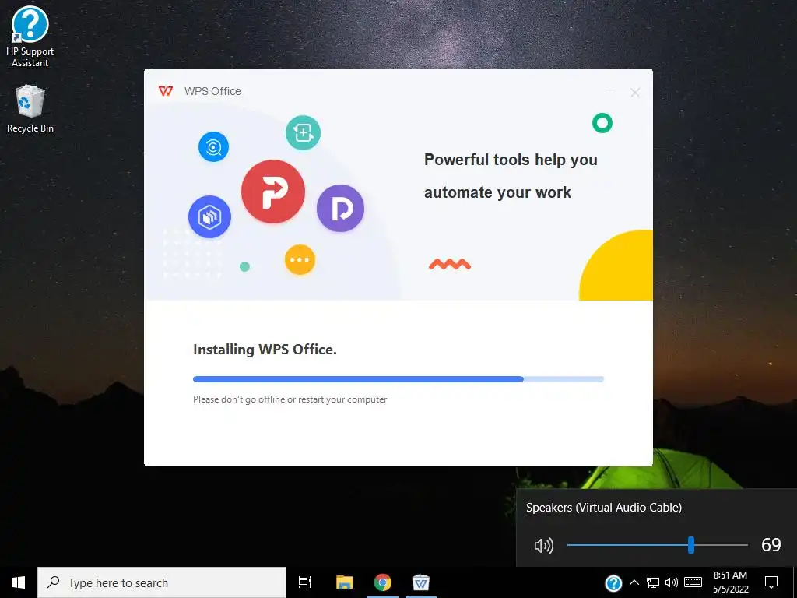Open Google Chrome from the taskbar

coord(383,582)
